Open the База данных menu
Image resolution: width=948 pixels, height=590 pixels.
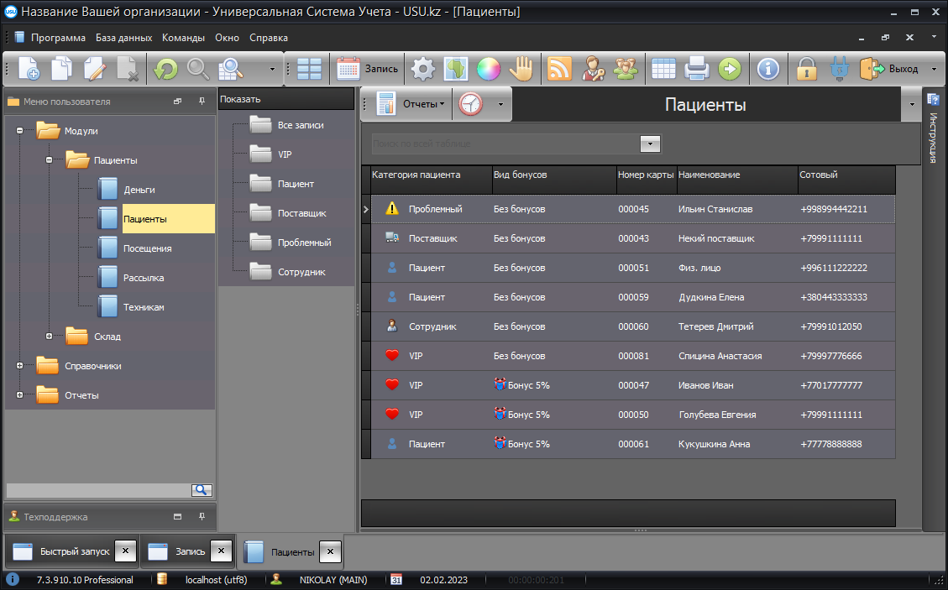[x=123, y=38]
